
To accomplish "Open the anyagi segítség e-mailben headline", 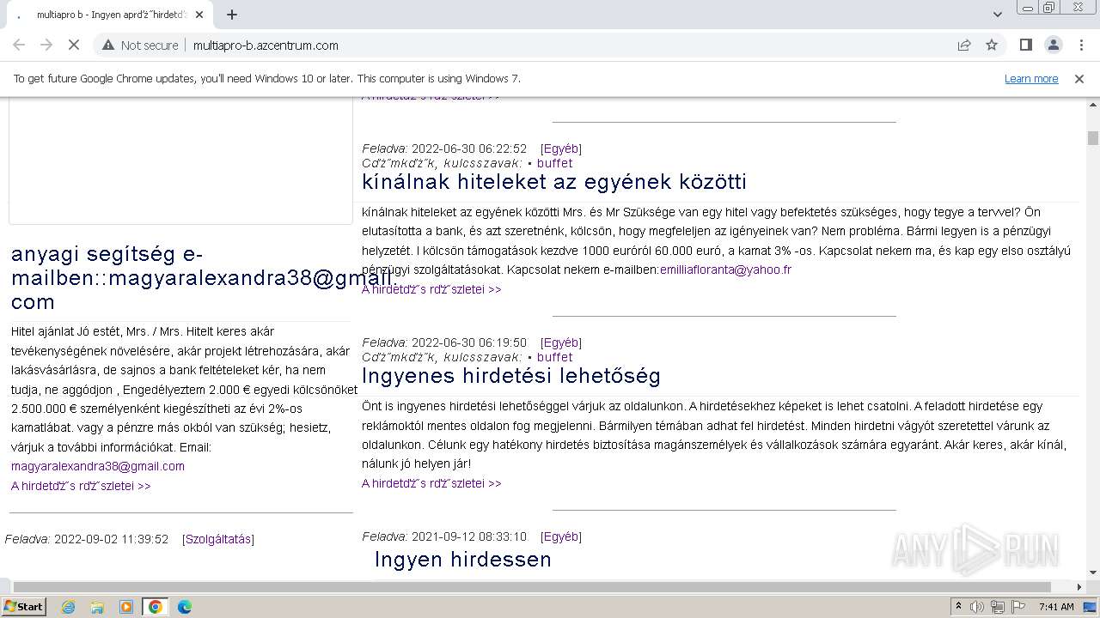I will coord(203,278).
